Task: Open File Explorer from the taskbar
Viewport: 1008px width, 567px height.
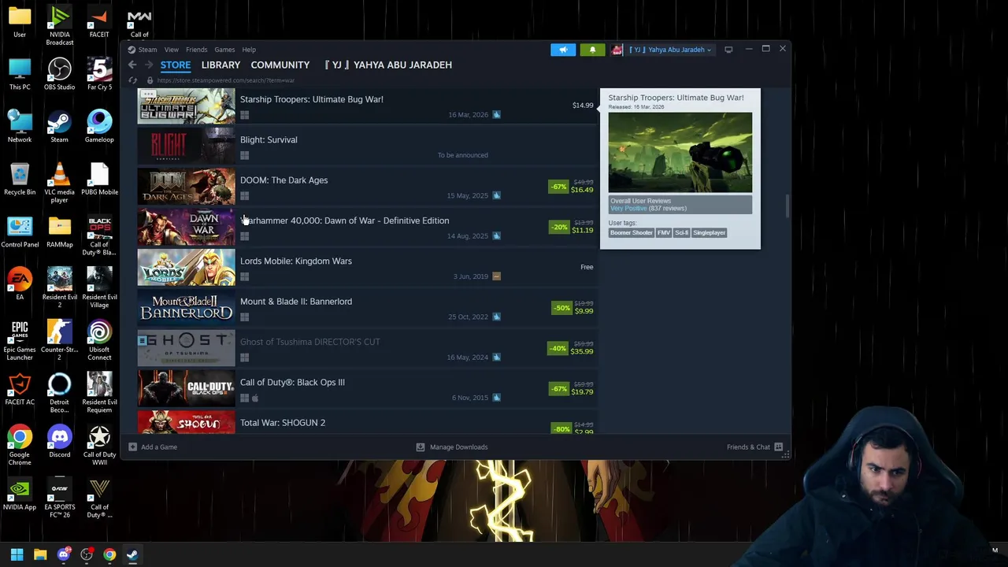Action: [40, 554]
